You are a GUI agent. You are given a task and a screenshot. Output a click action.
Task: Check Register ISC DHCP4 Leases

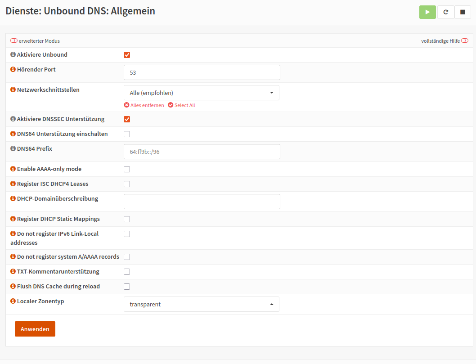[x=127, y=184]
